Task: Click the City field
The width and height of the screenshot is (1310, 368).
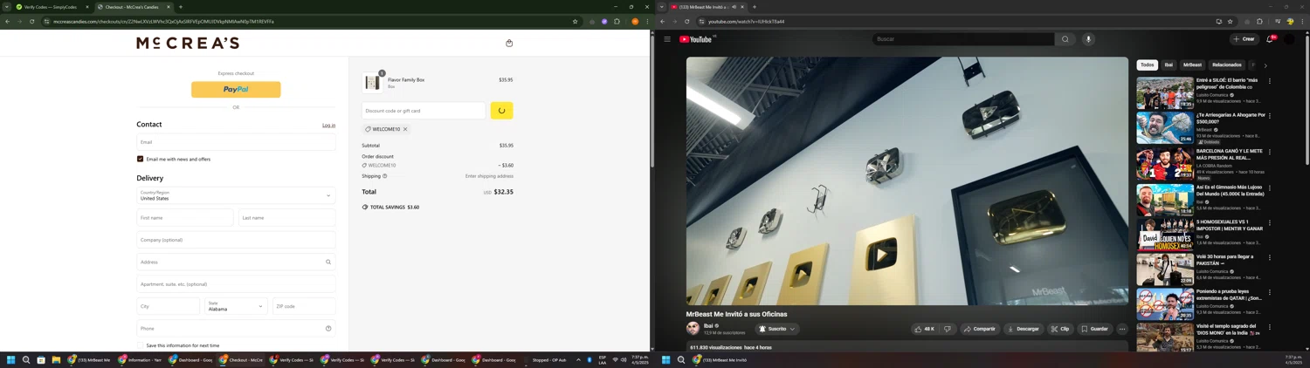Action: point(168,306)
